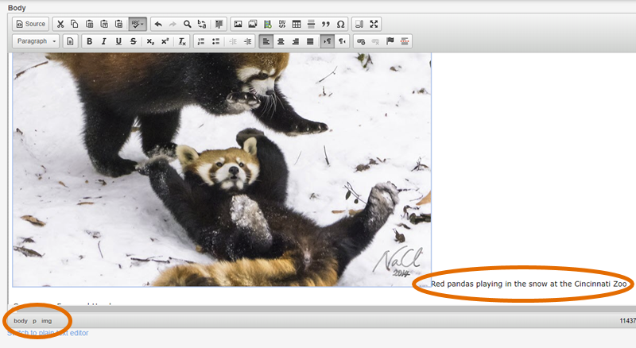Maximize the editor with the expand icon
This screenshot has width=636, height=348.
pyautogui.click(x=374, y=24)
